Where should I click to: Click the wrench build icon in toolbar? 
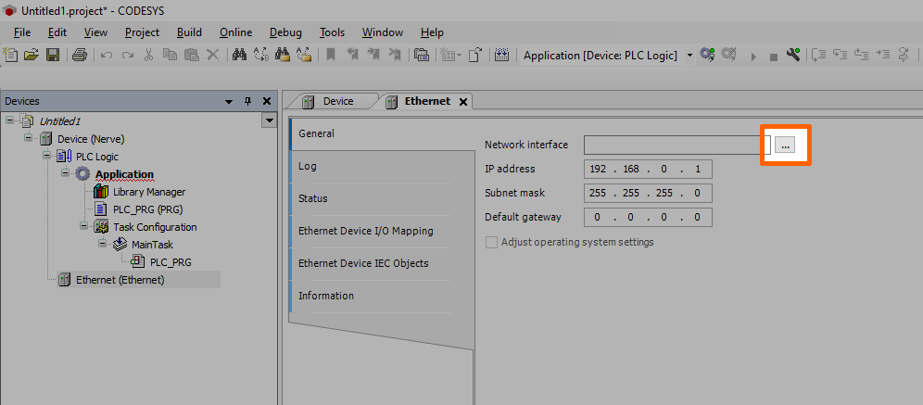click(792, 56)
